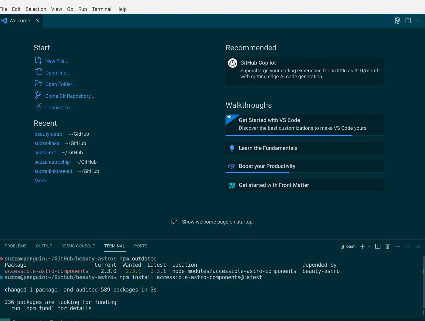
Task: Open recent folder suzza-net
Action: click(x=45, y=153)
